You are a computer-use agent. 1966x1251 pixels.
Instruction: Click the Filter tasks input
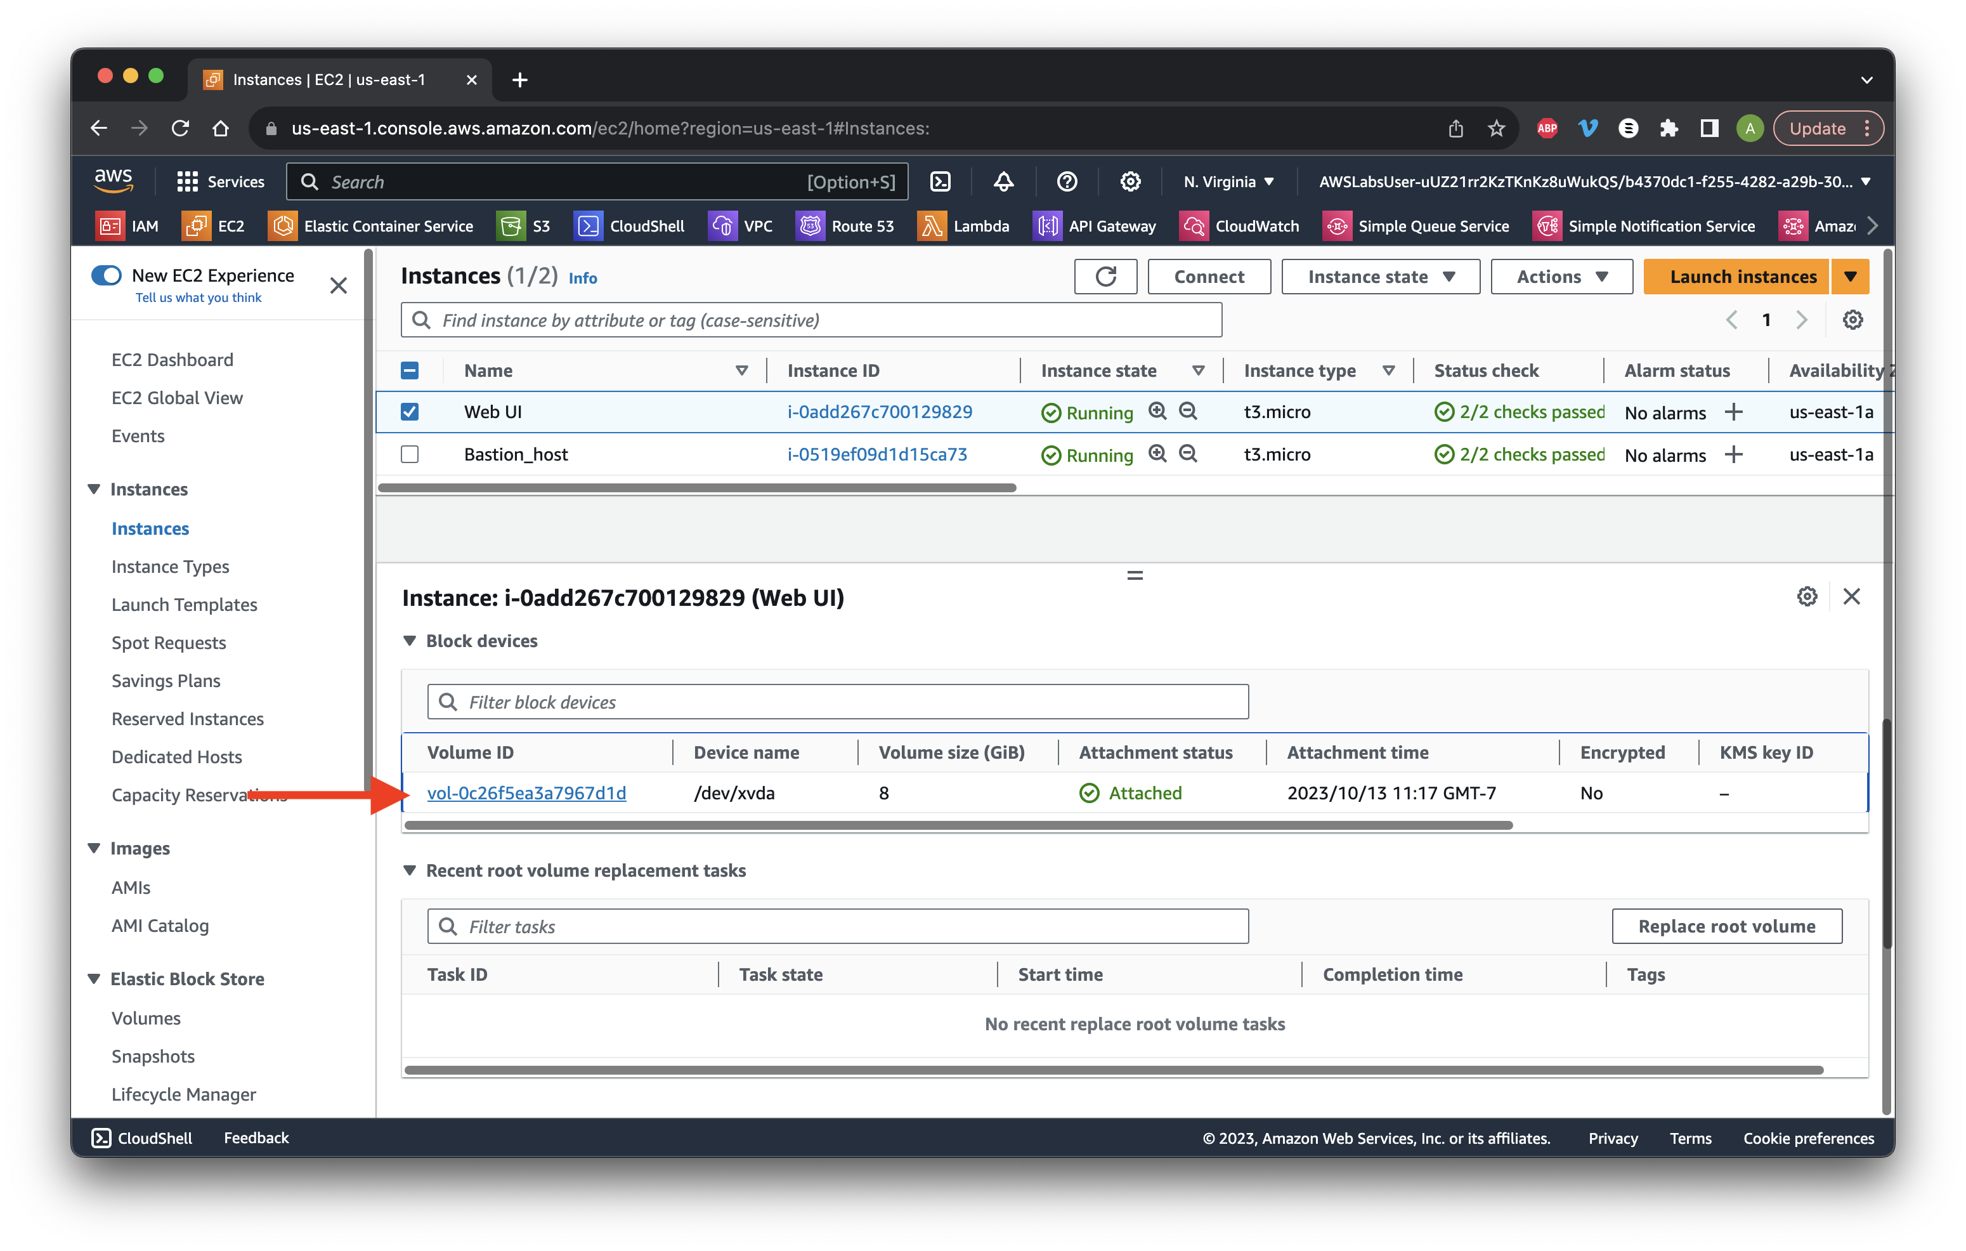tap(838, 926)
